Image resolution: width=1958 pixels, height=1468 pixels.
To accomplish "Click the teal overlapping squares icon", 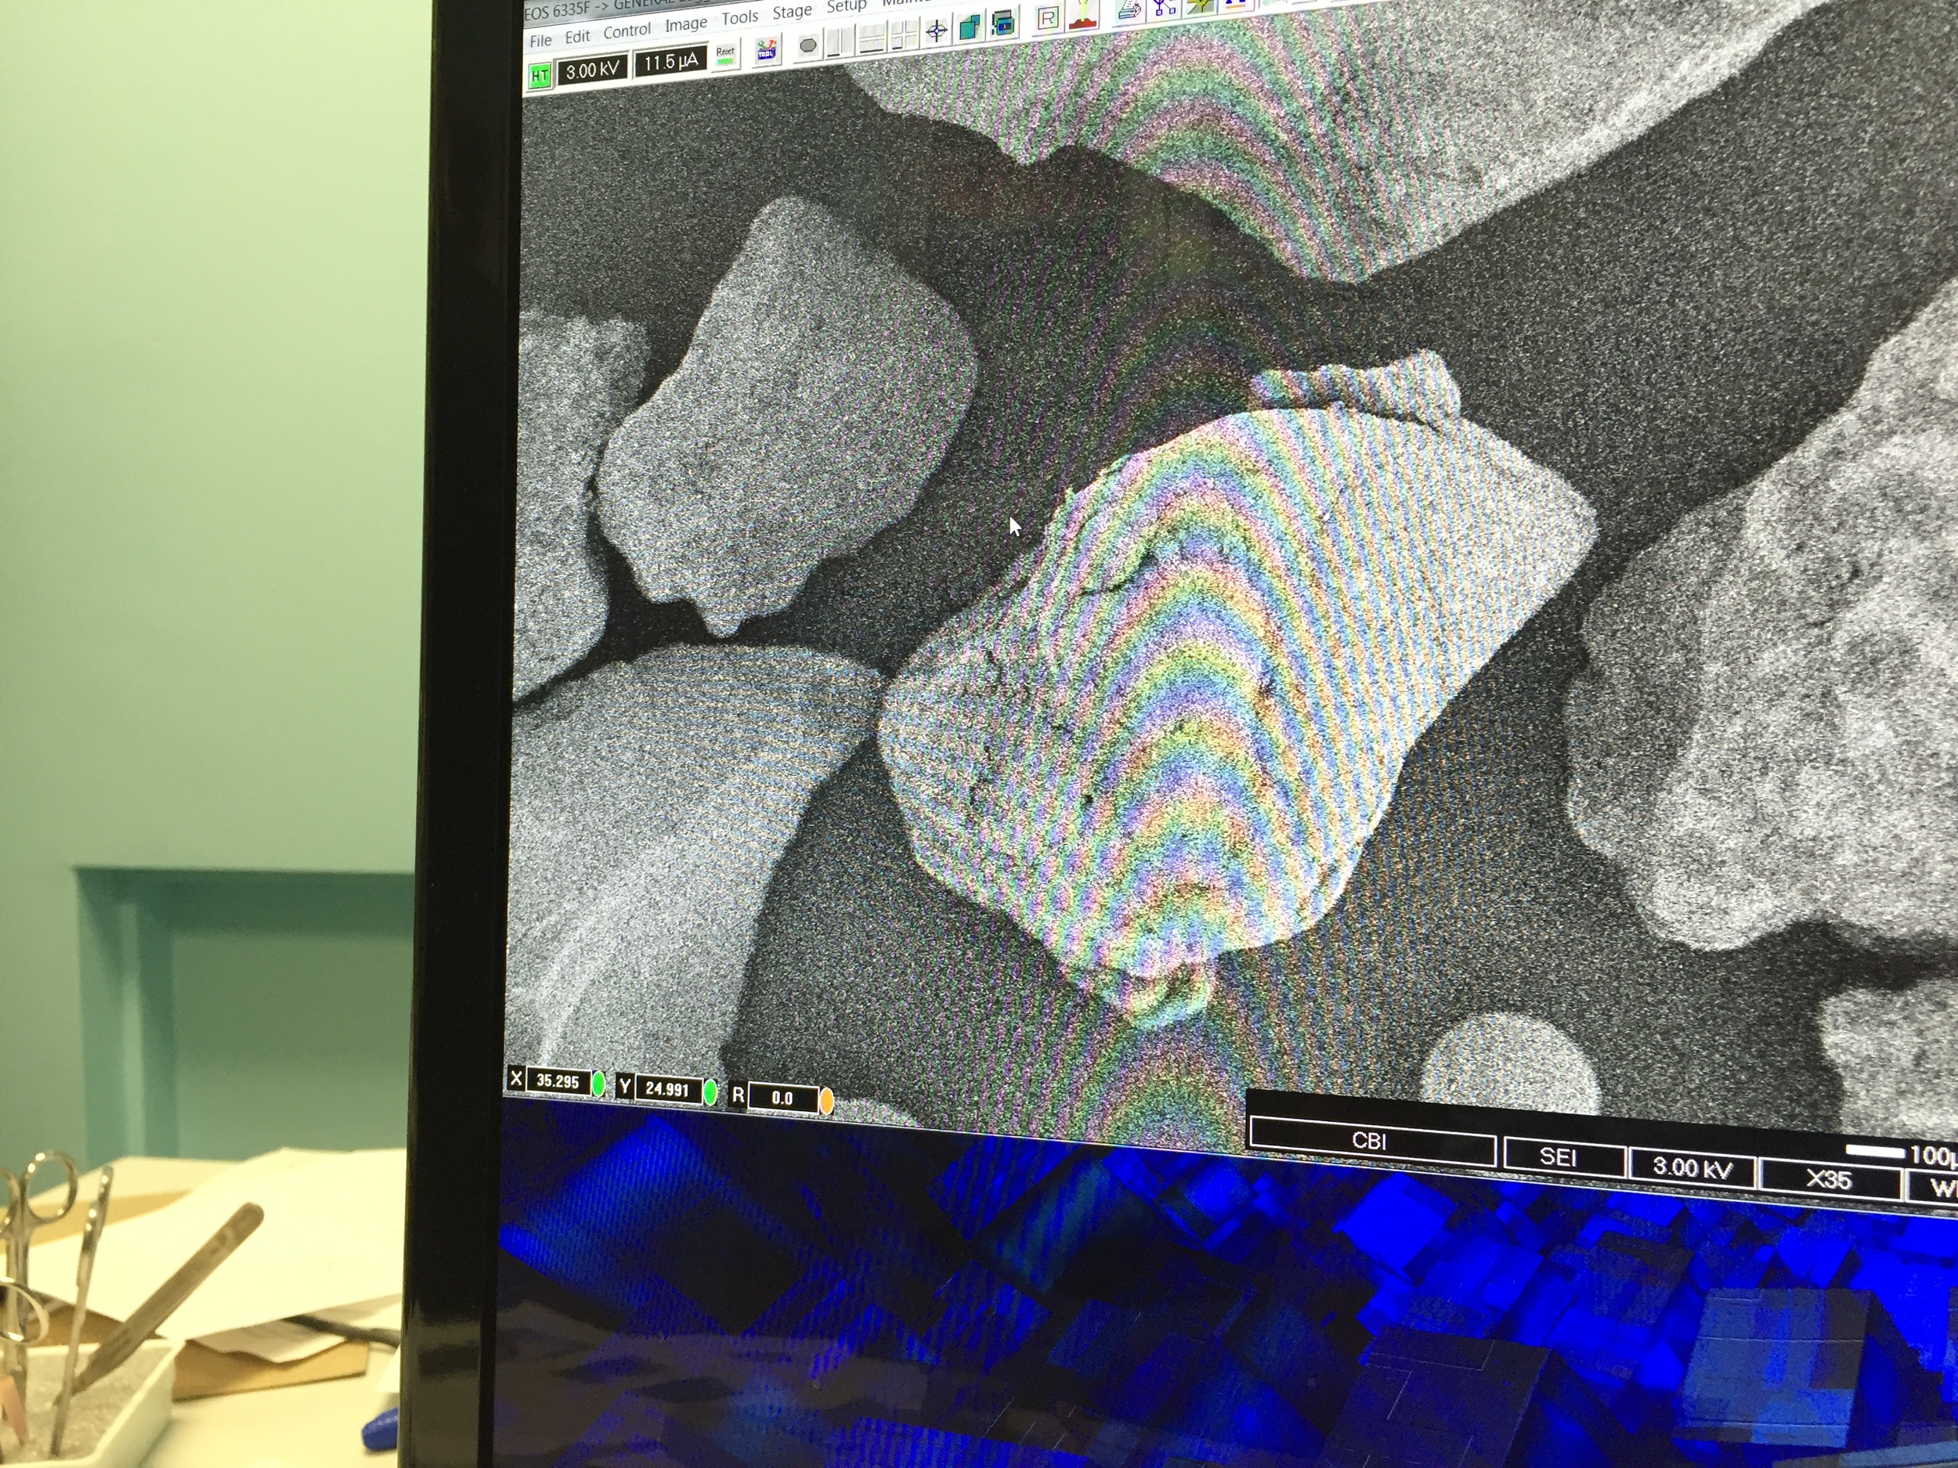I will 971,27.
